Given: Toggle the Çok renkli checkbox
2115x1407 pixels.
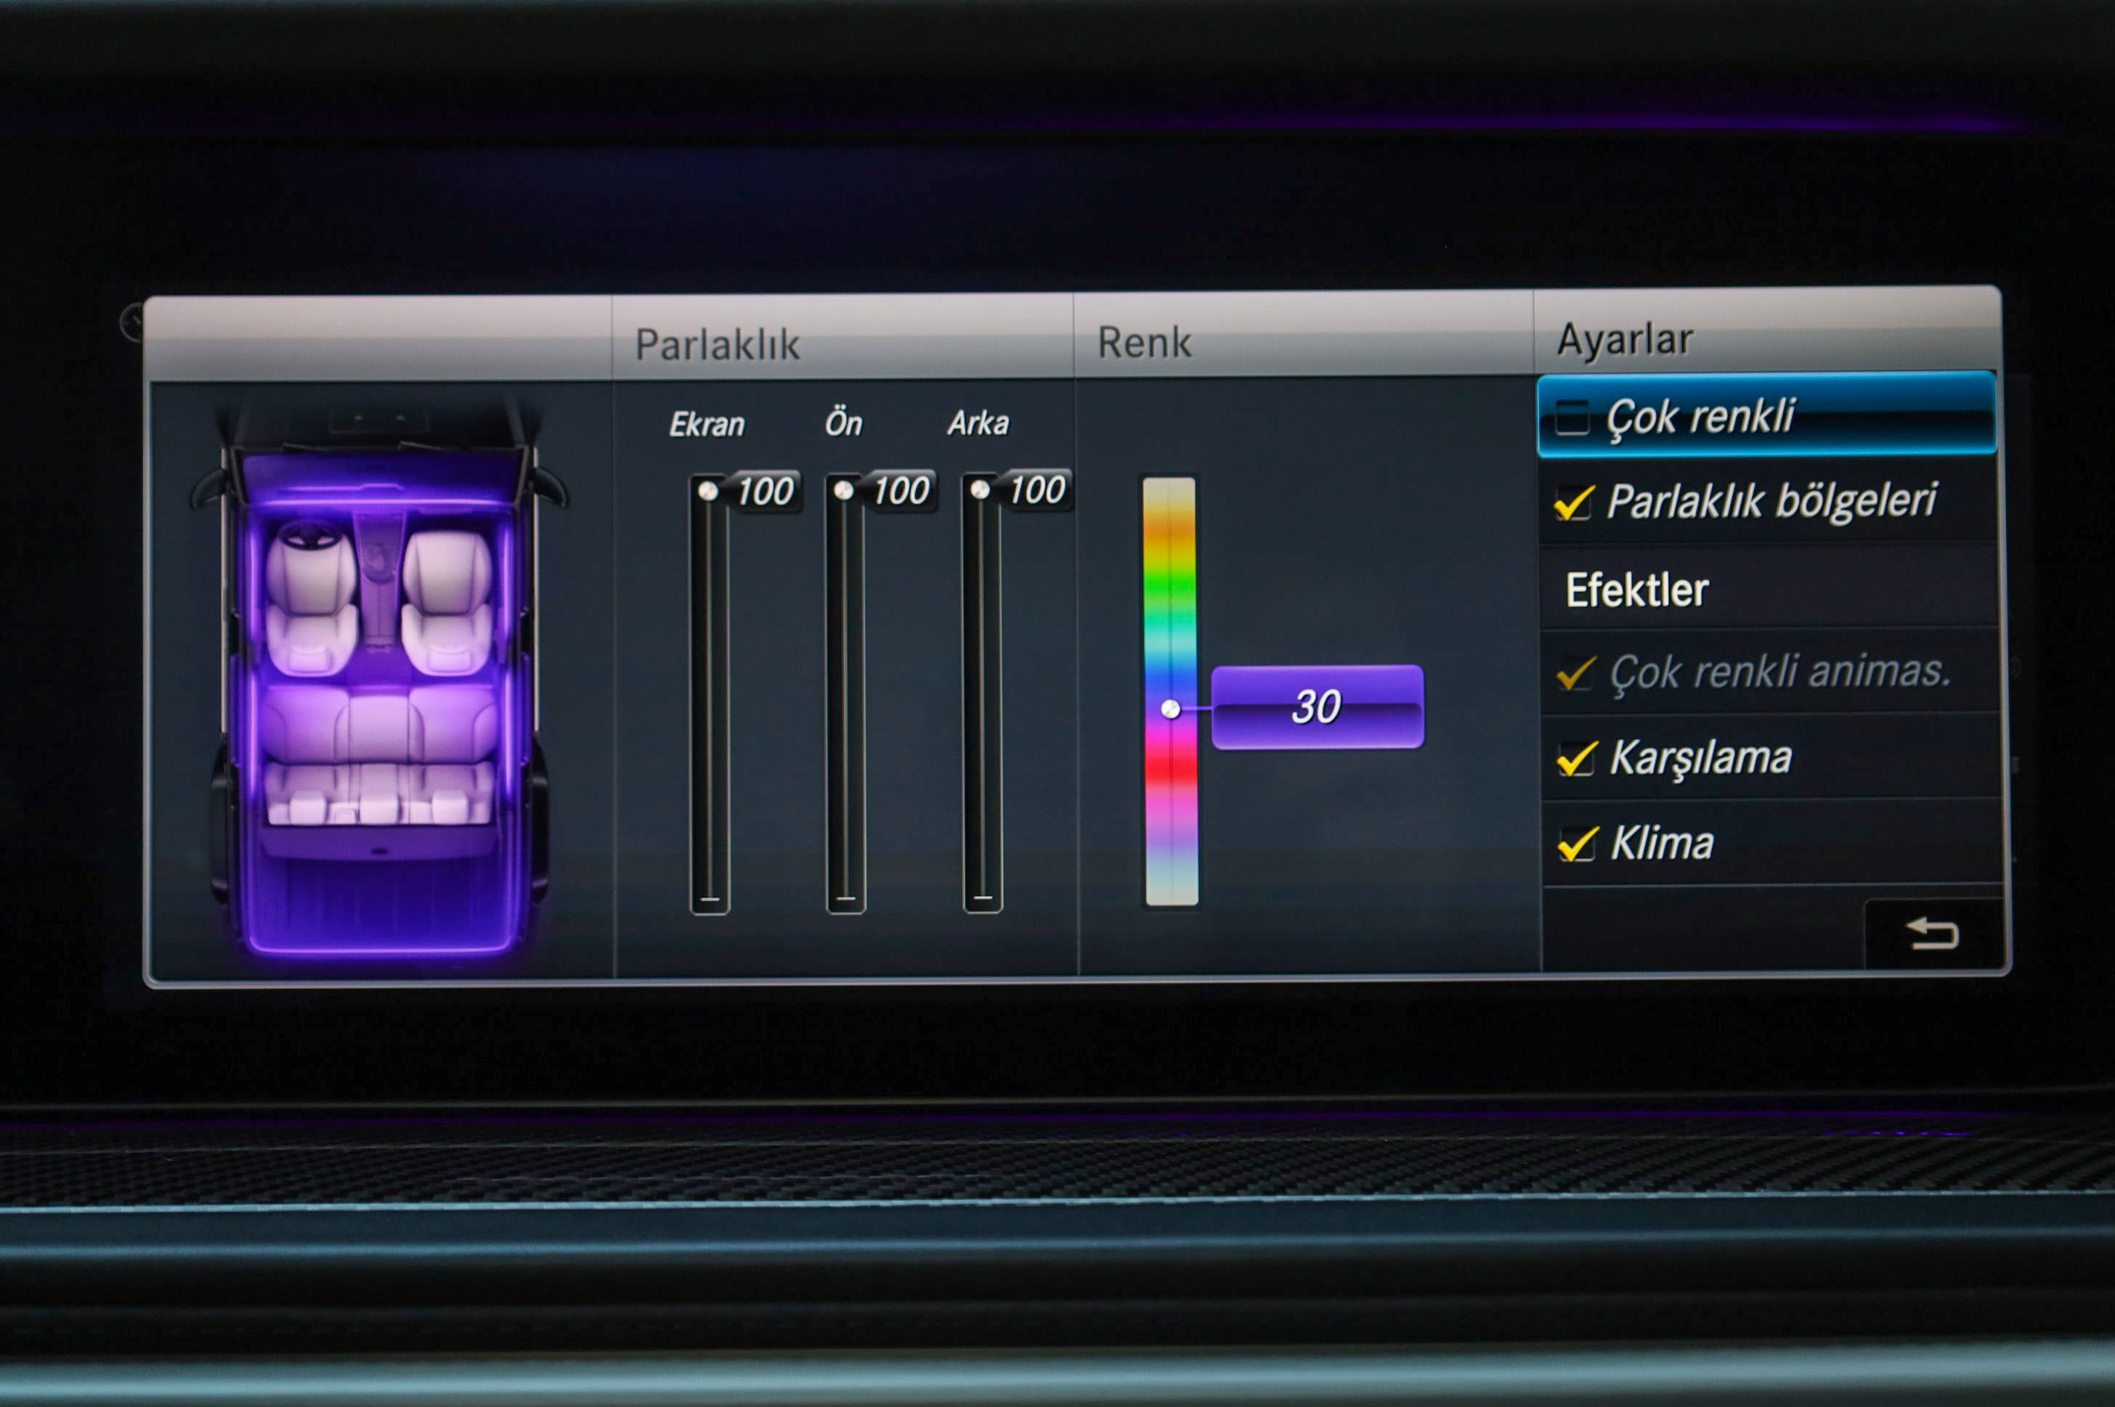Looking at the screenshot, I should 1572,417.
